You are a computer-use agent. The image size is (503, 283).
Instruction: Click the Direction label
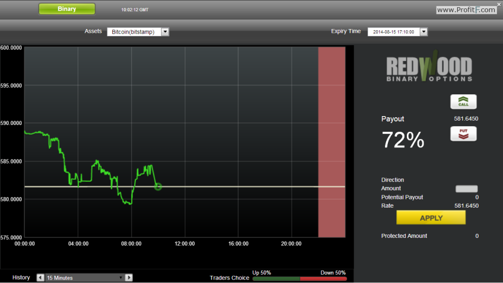[x=392, y=180]
